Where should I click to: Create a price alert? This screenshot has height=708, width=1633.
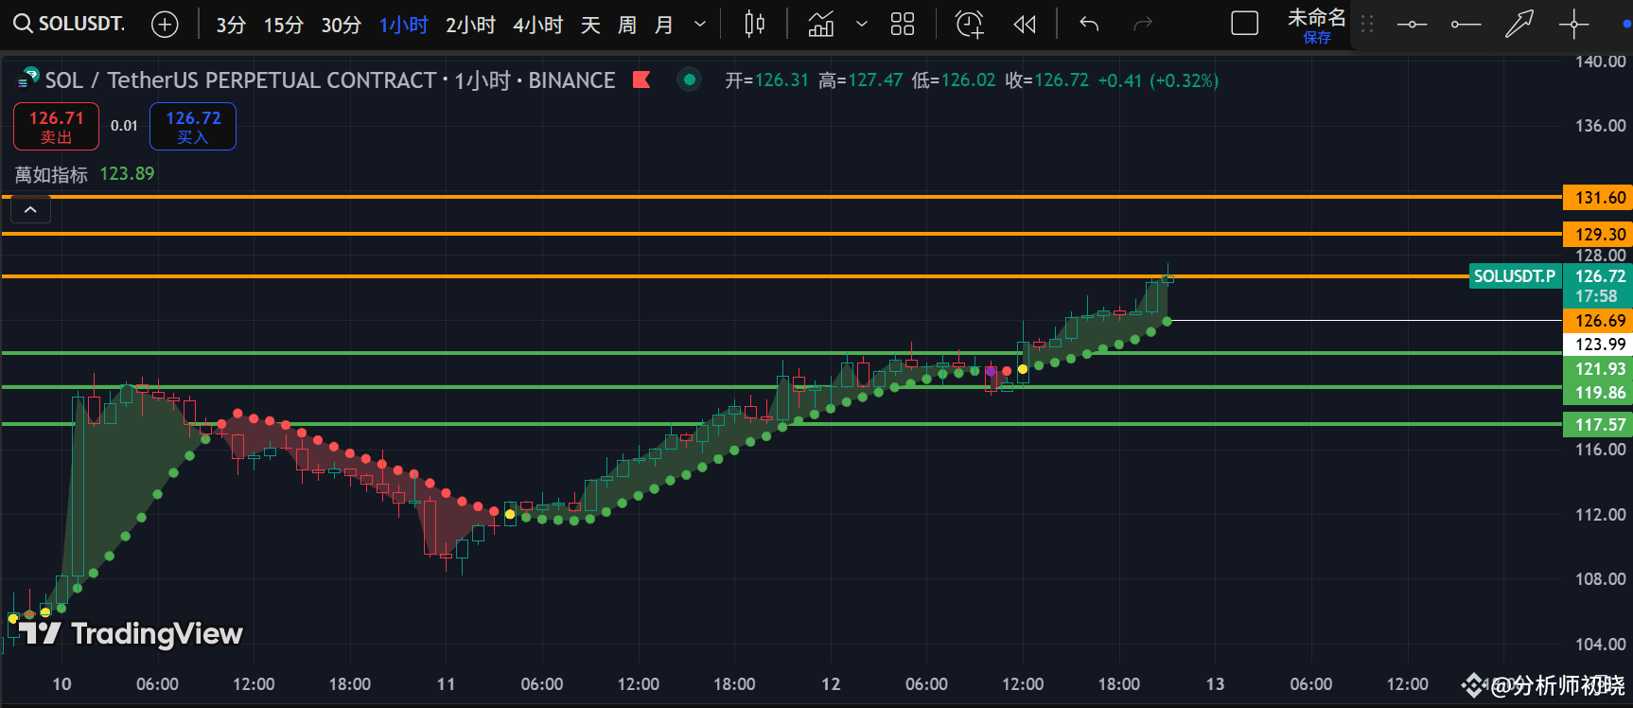pos(970,25)
